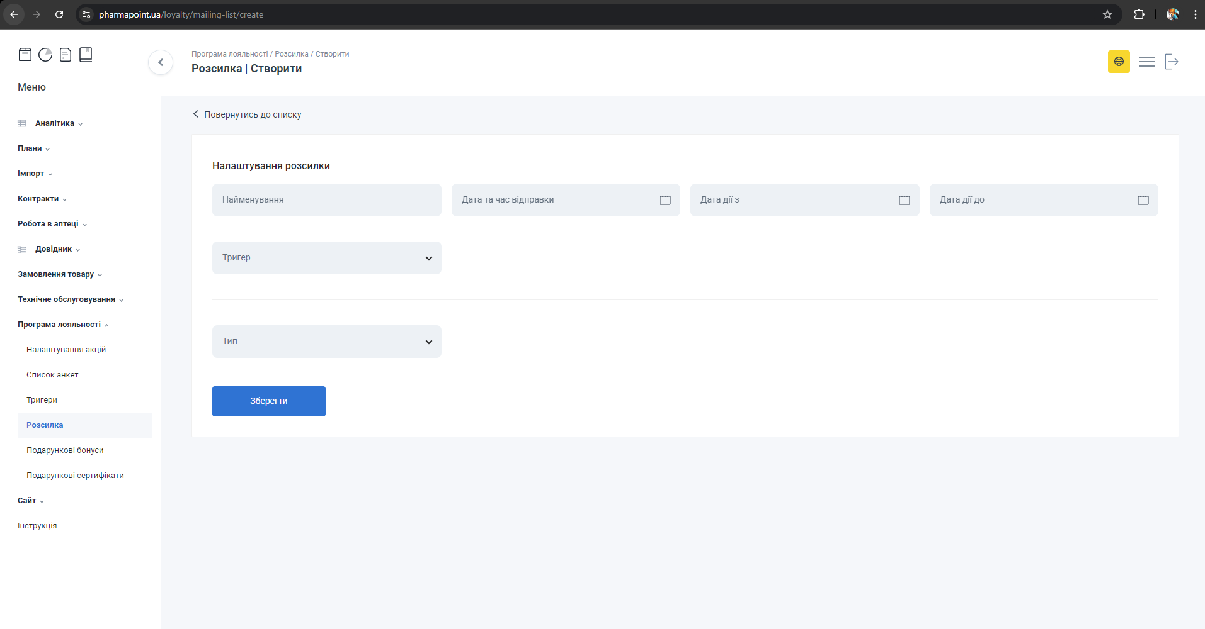Image resolution: width=1205 pixels, height=629 pixels.
Task: Click the document icon in sidebar header
Action: tap(66, 55)
